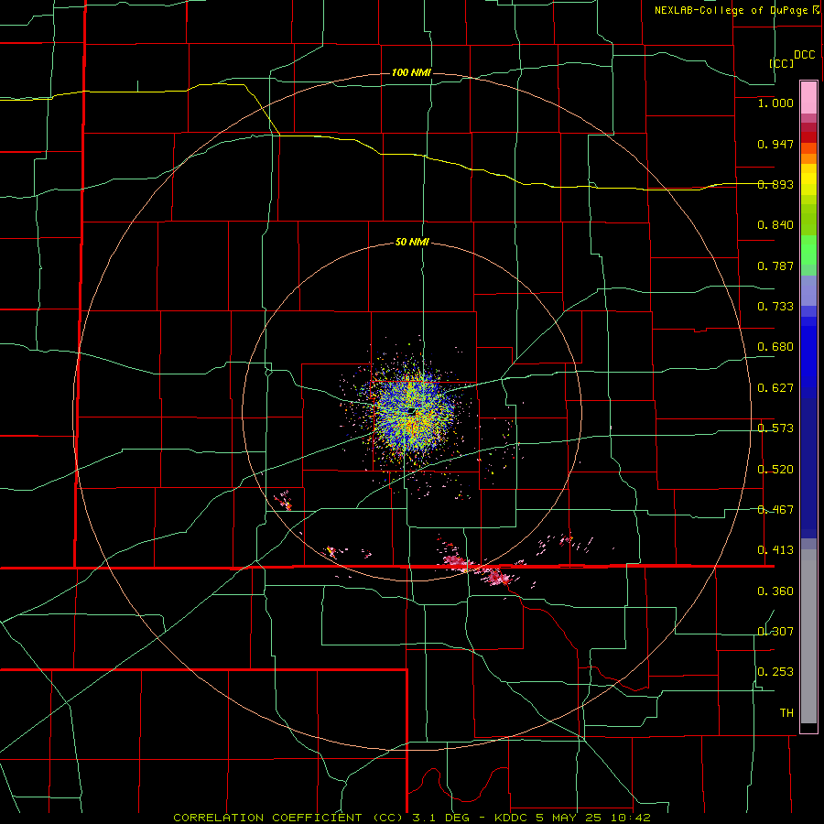Screen dimensions: 824x824
Task: Click the 0.680 color scale value
Action: (x=775, y=347)
